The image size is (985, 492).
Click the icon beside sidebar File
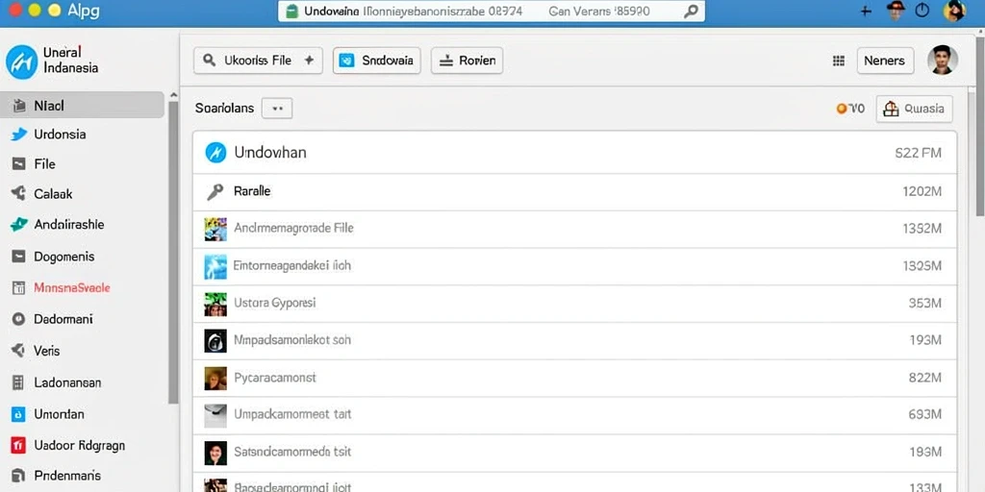[x=19, y=164]
